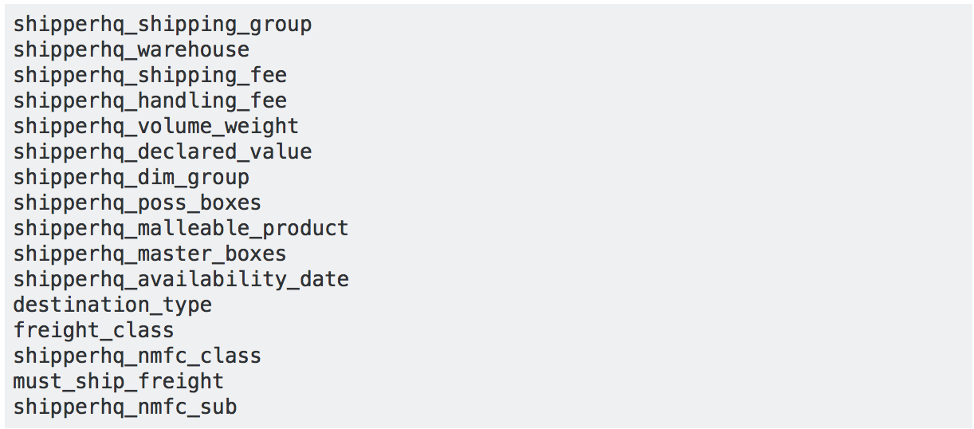The width and height of the screenshot is (974, 429).
Task: Click the shipperhq_nmfc_class attribute
Action: 137,356
